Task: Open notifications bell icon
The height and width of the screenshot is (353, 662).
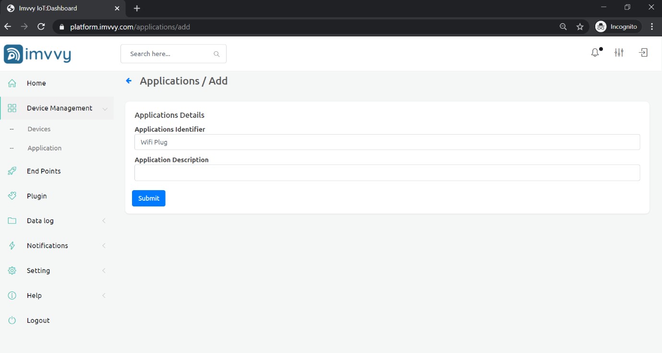Action: click(596, 53)
